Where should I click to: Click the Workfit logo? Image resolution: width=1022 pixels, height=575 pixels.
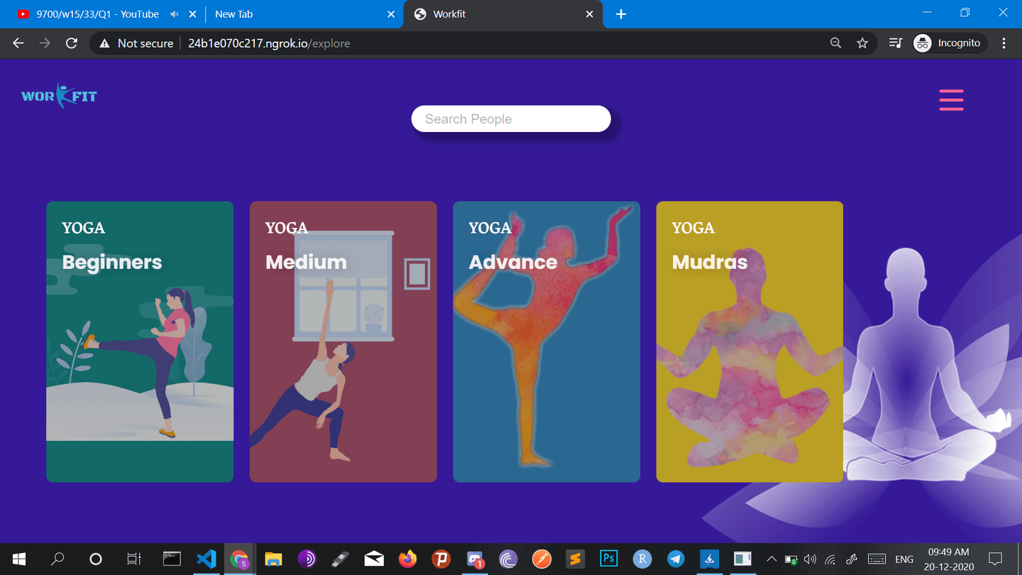59,96
